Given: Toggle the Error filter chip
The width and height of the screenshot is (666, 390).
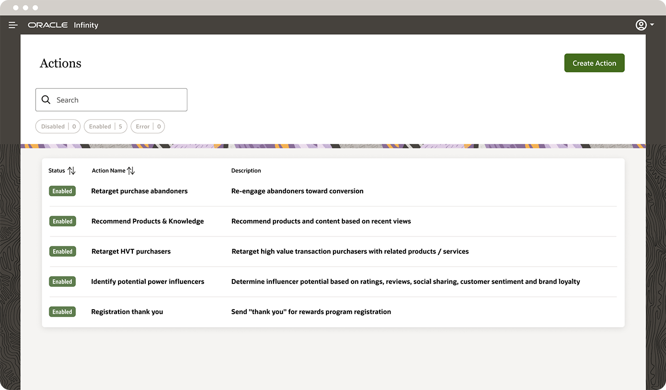Looking at the screenshot, I should pos(148,126).
